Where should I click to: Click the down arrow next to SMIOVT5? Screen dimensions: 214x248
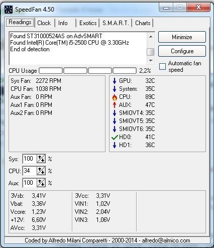click(115, 121)
